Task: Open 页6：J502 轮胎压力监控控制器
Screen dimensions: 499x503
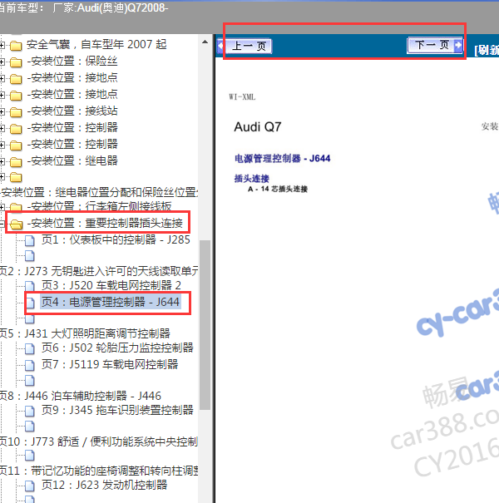Action: click(117, 348)
